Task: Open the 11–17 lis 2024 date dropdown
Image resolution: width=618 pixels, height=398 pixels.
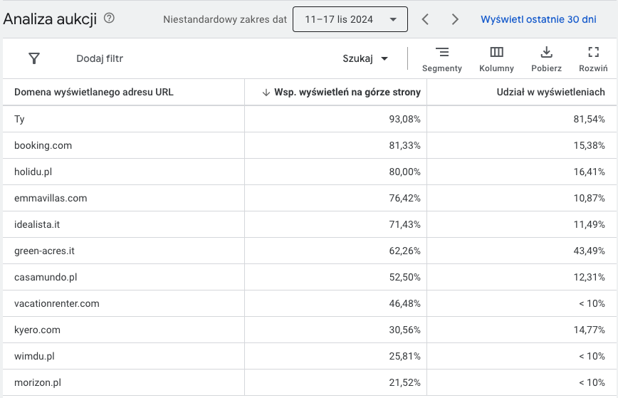Action: pos(350,19)
